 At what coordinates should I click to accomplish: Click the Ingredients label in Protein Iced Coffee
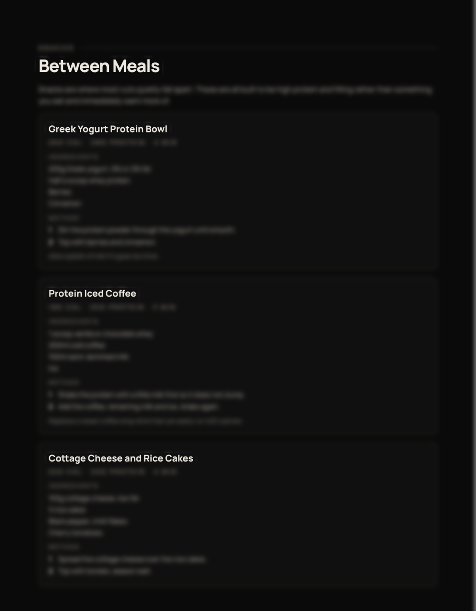[73, 322]
